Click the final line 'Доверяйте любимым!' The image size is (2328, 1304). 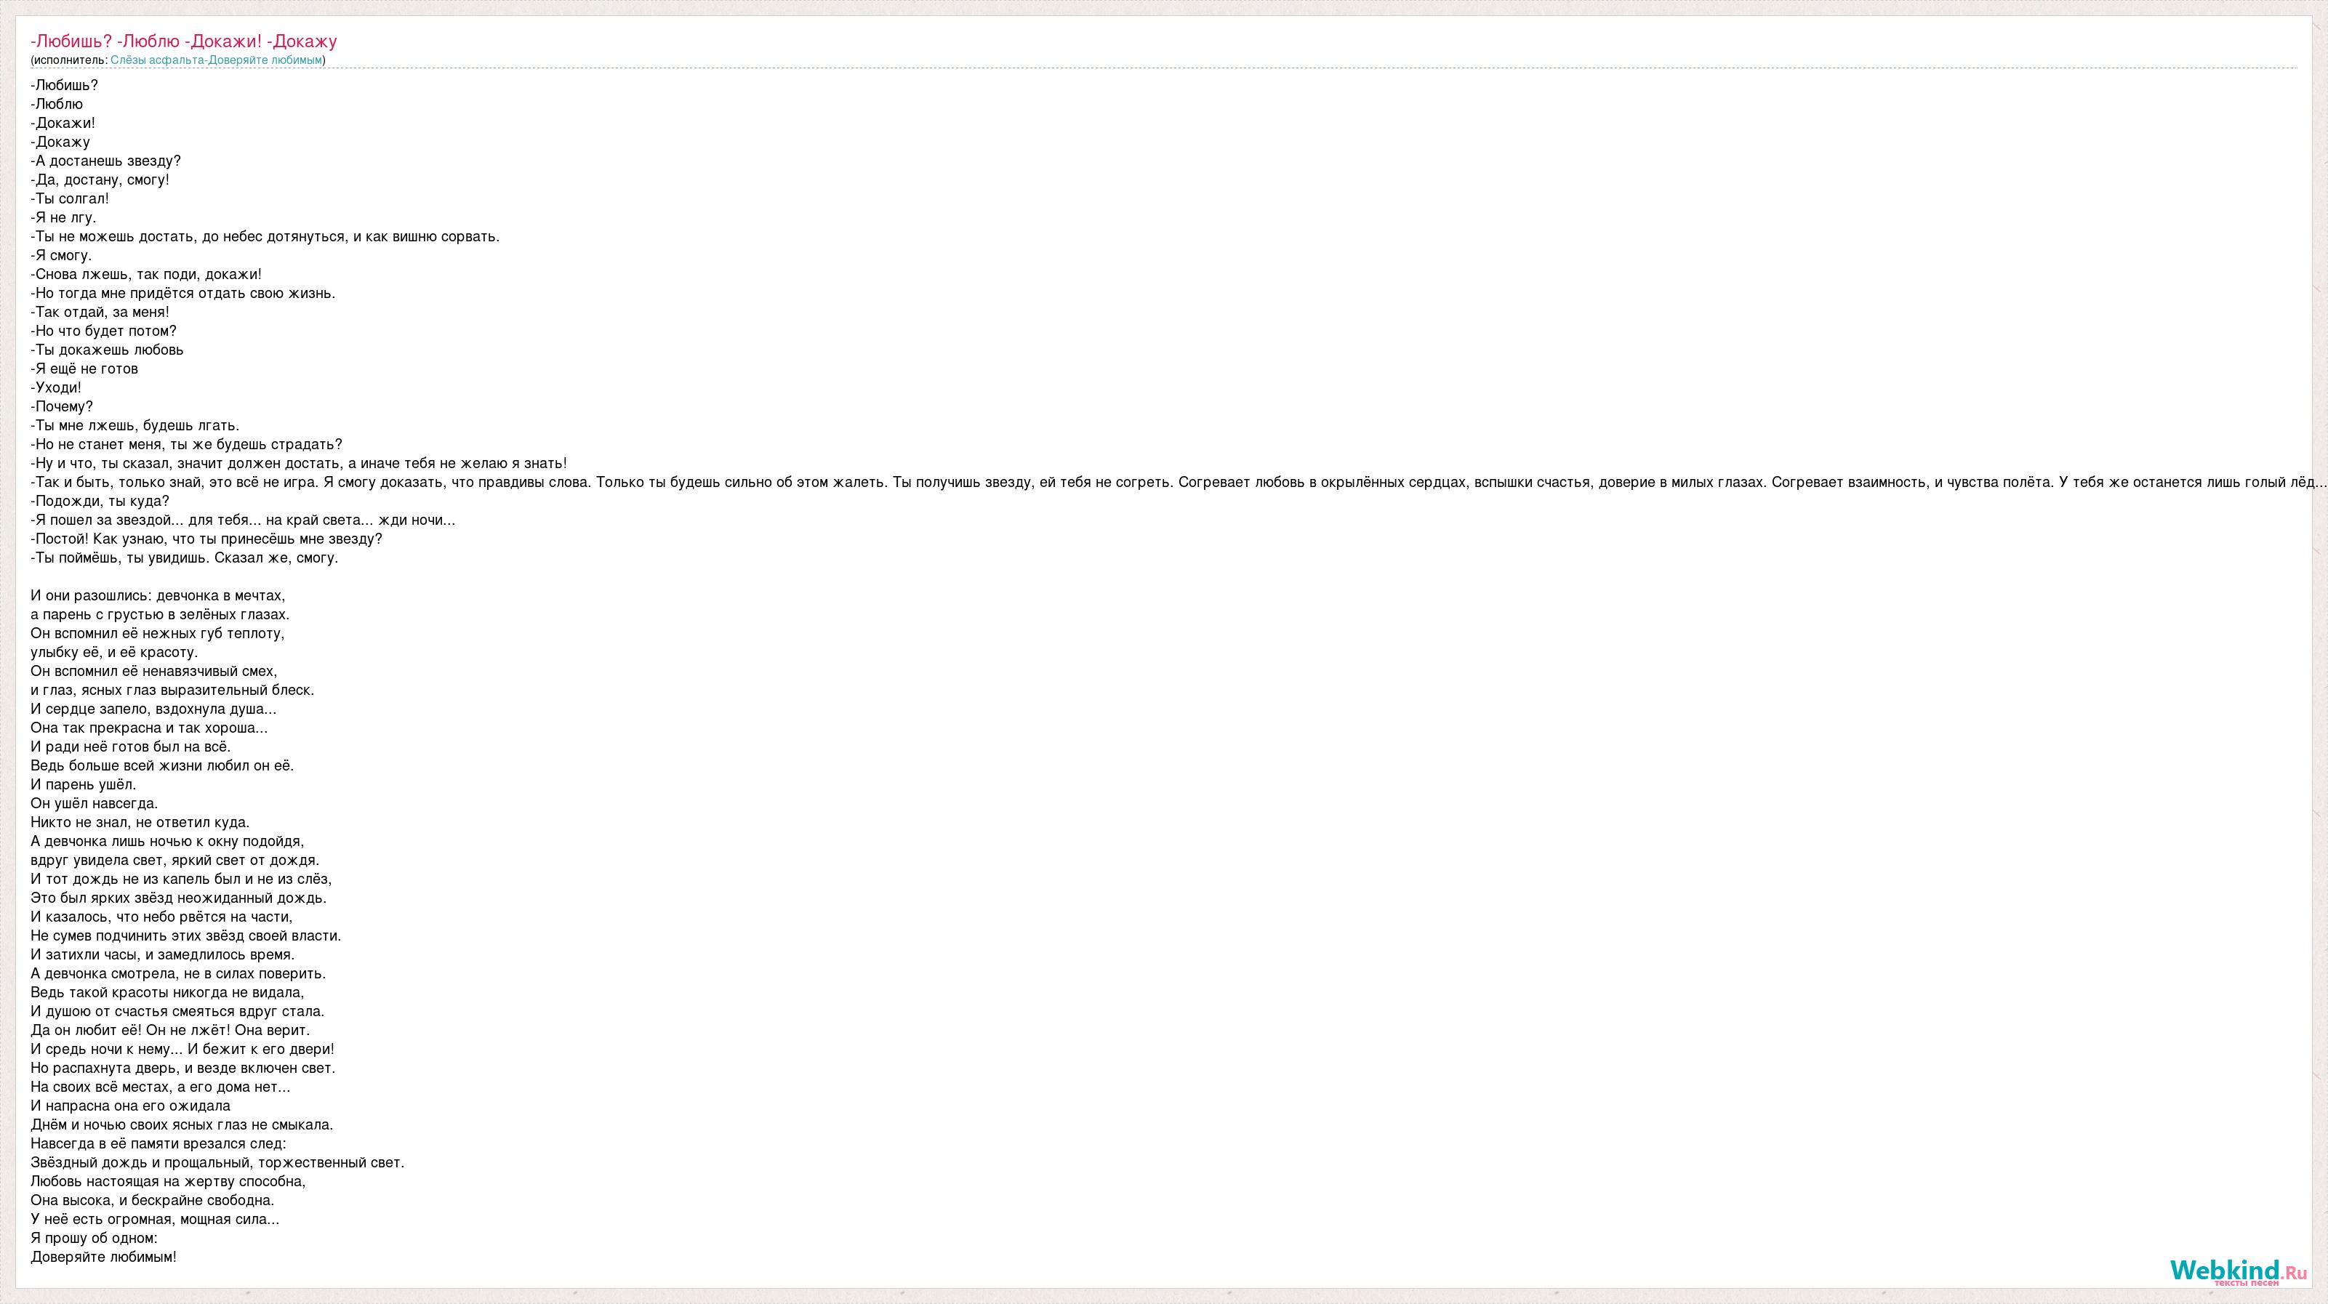[x=104, y=1257]
